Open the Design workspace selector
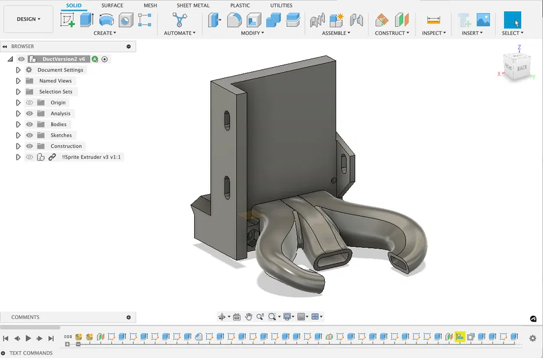Screen dimensions: 543x358 pos(28,18)
